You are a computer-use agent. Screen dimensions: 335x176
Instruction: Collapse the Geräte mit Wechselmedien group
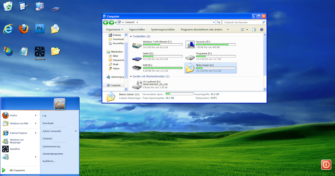pyautogui.click(x=131, y=76)
